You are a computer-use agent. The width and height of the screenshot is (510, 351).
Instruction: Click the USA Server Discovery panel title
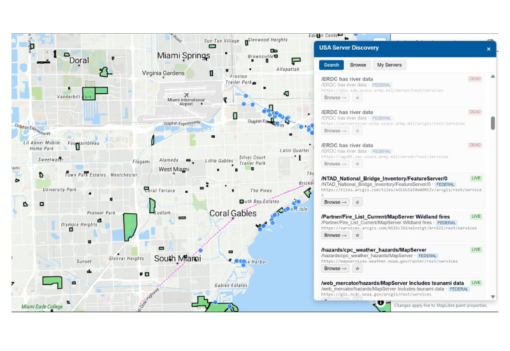click(349, 48)
